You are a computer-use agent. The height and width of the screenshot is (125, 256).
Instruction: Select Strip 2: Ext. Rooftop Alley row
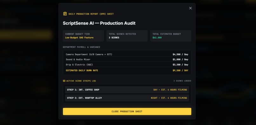[x=127, y=98]
